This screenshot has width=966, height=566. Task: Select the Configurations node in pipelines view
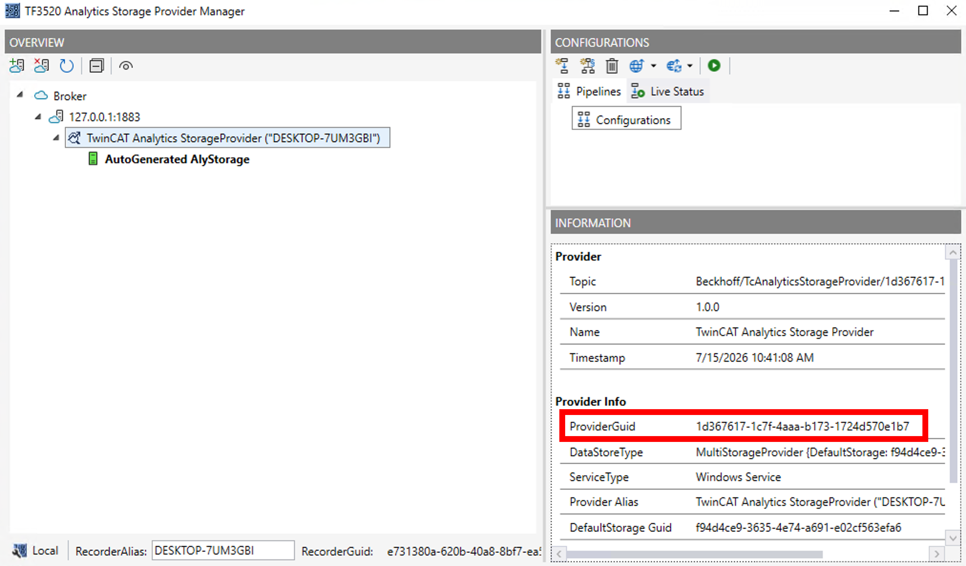(x=626, y=119)
